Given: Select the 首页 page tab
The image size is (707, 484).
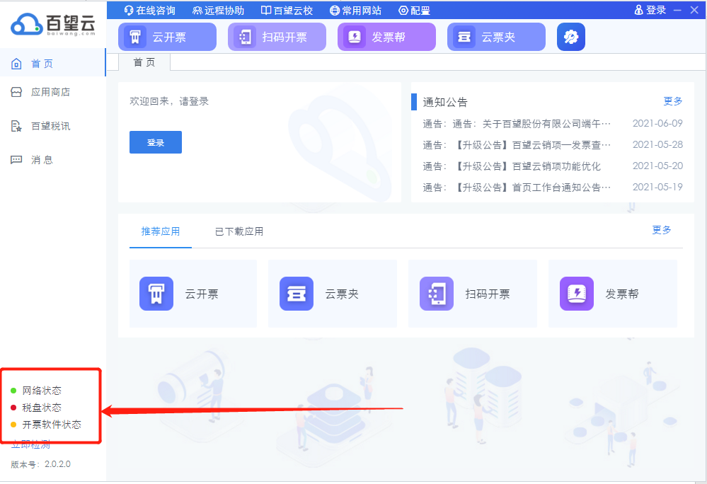Looking at the screenshot, I should (x=144, y=62).
